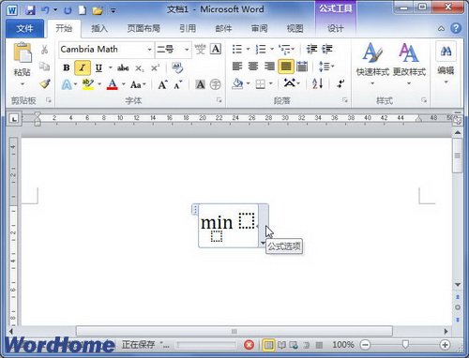Screen dimensions: 469x358
Task: Click the New document icon
Action: (x=83, y=10)
